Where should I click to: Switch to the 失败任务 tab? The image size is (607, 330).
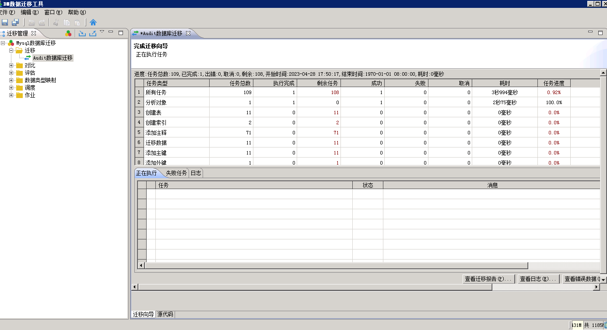coord(176,173)
